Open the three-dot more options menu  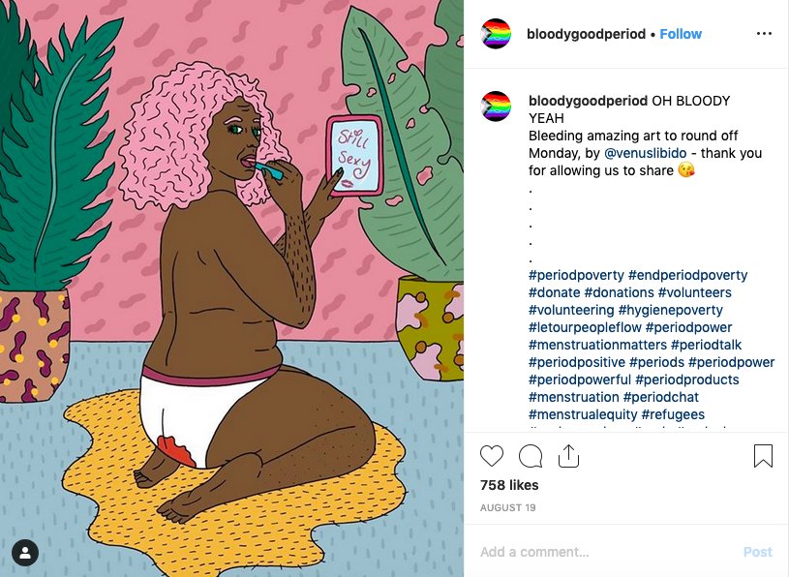point(764,34)
